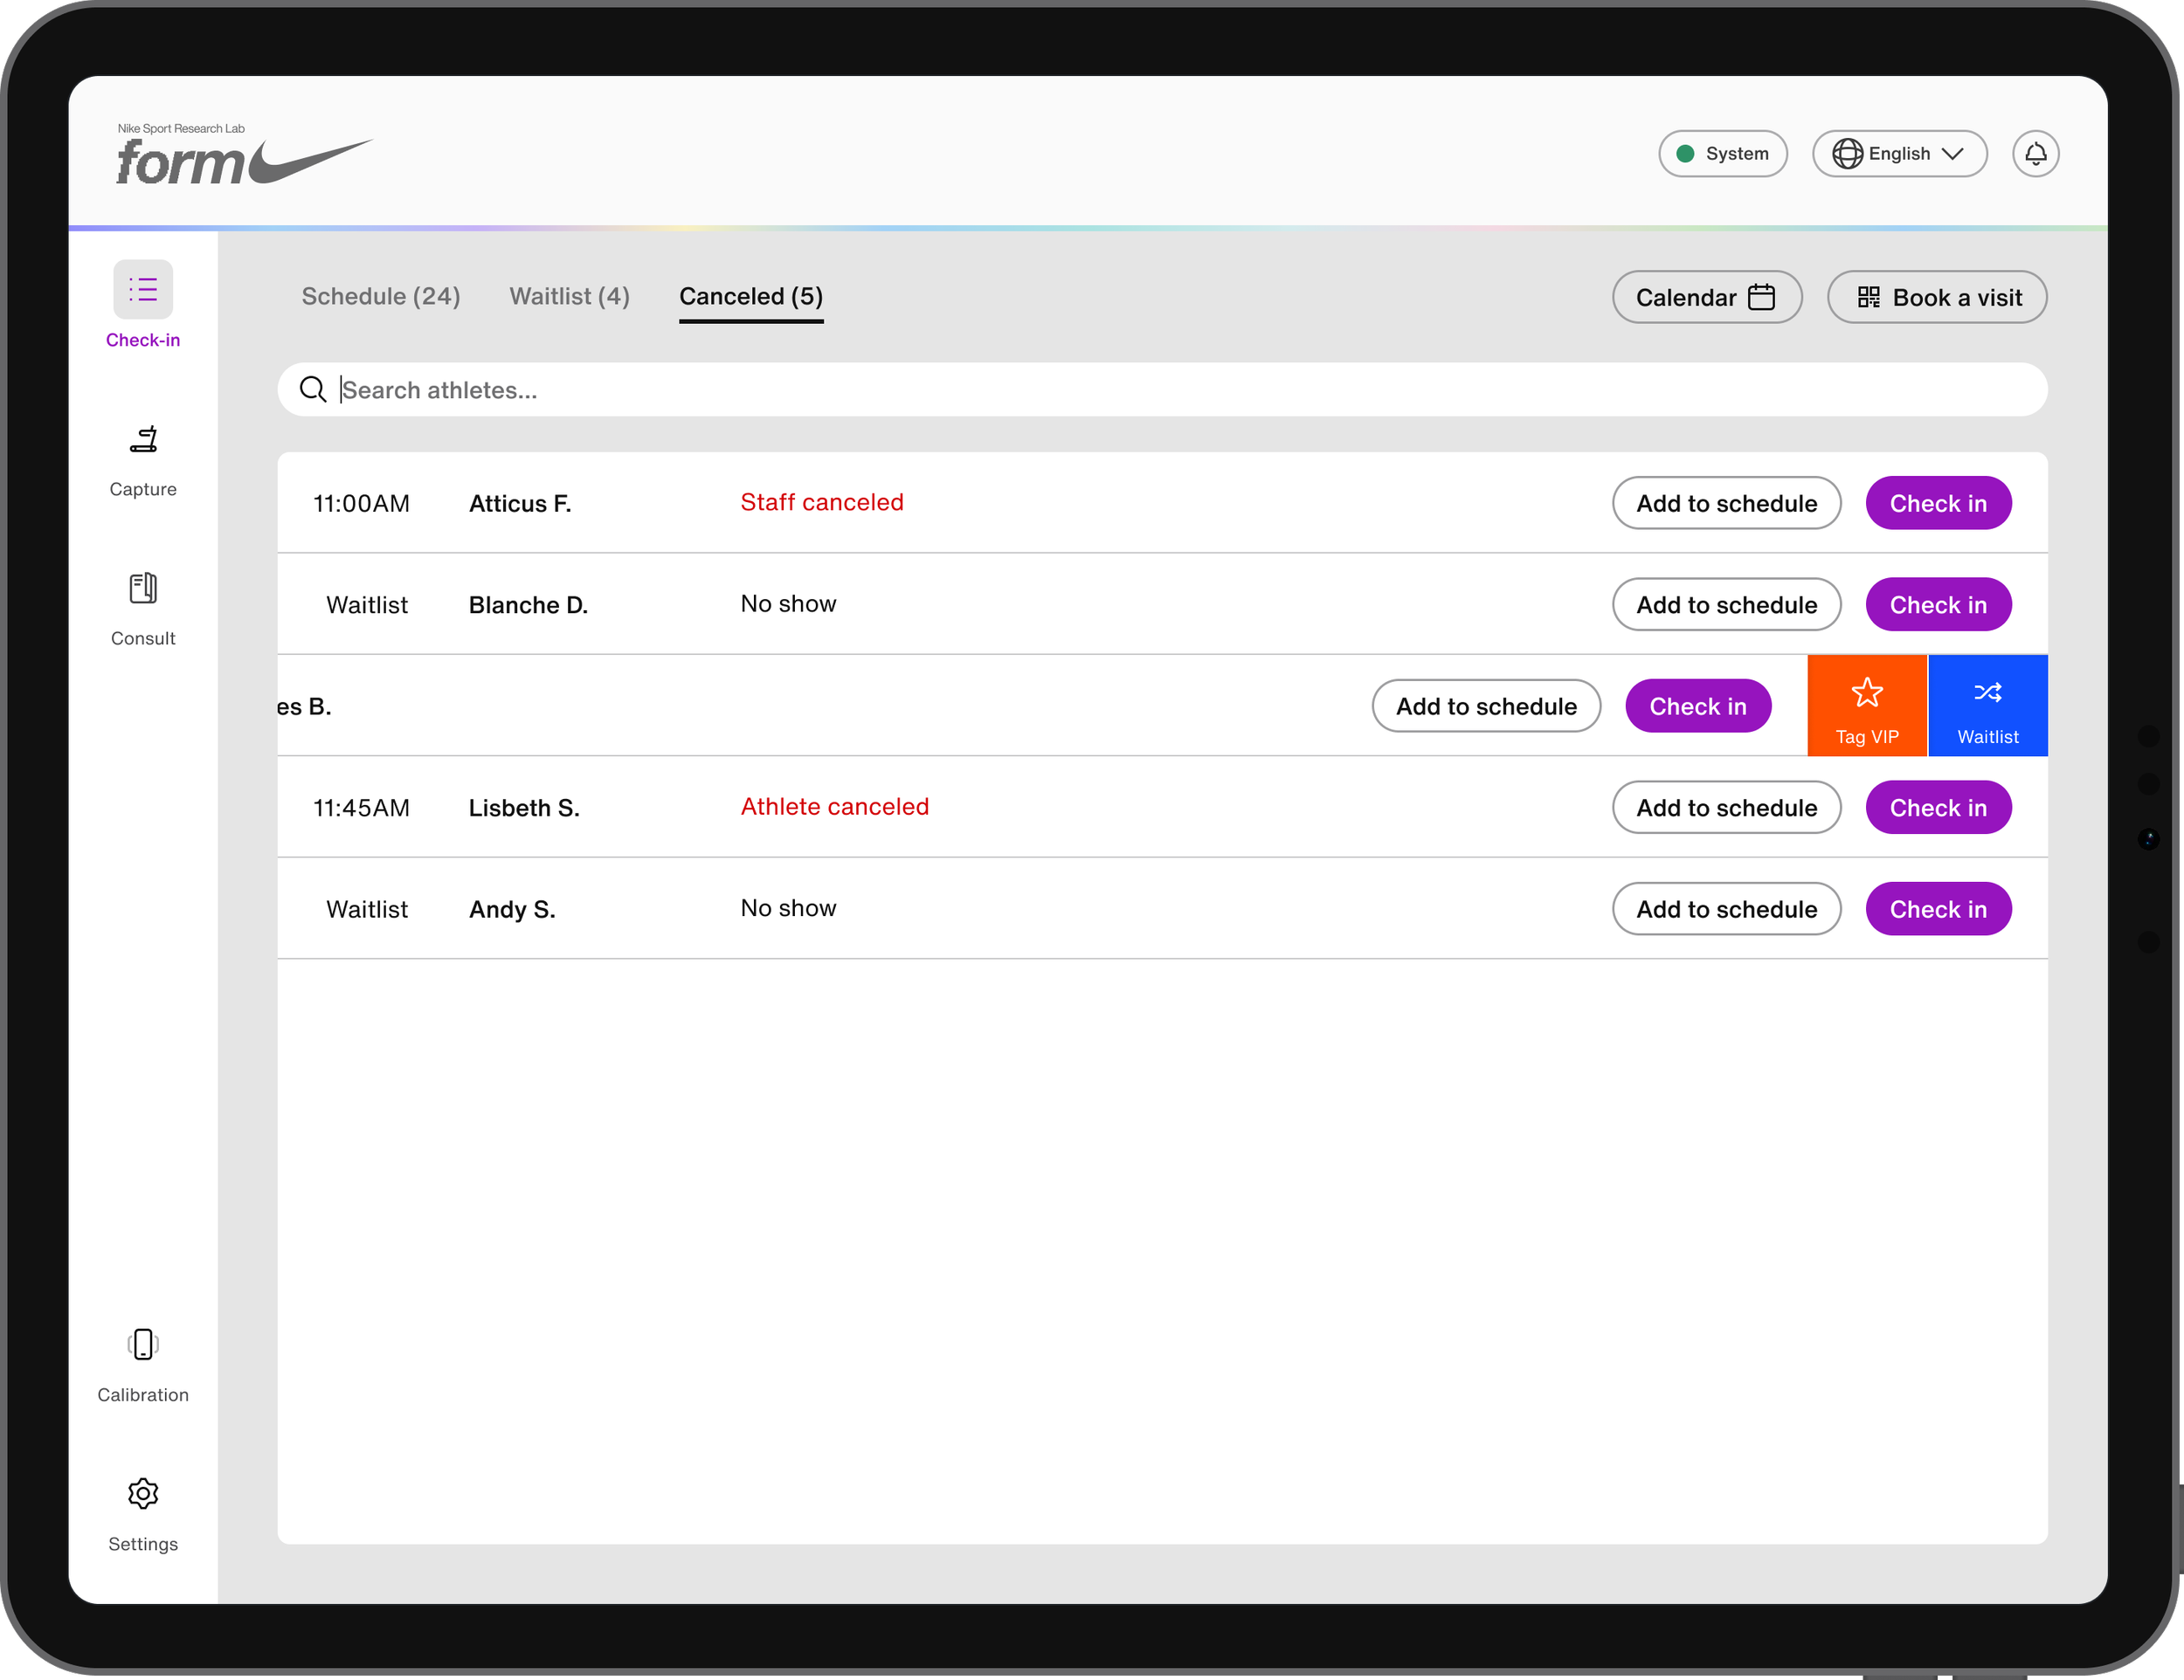Switch to Schedule (24) tab
Screen dimensions: 2184x1680
pyautogui.click(x=381, y=297)
